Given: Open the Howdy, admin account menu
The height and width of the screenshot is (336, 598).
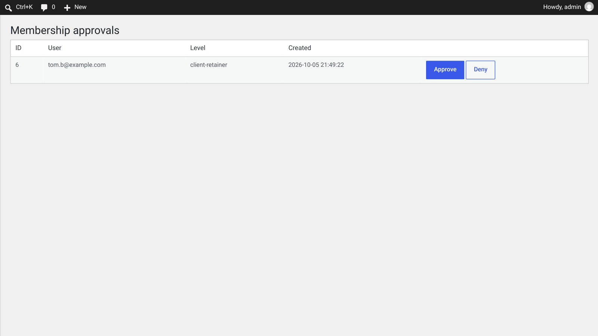Looking at the screenshot, I should coord(568,7).
